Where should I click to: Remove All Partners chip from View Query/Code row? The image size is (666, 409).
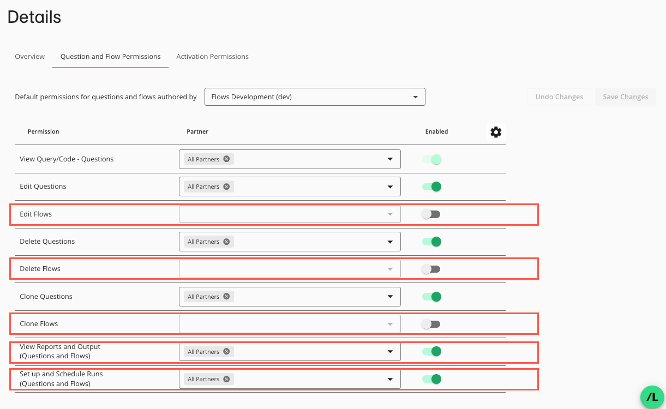226,159
